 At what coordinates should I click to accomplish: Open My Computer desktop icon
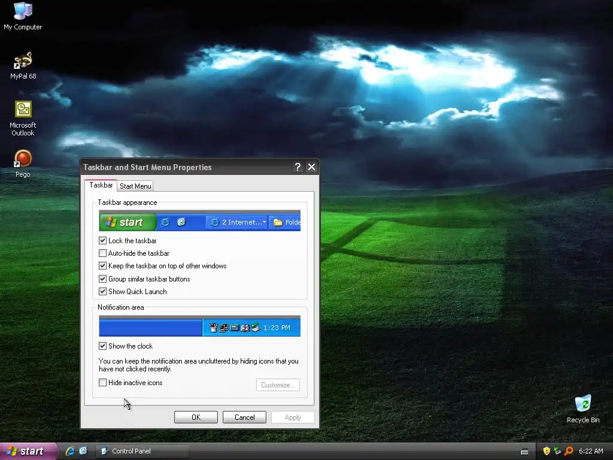click(23, 16)
